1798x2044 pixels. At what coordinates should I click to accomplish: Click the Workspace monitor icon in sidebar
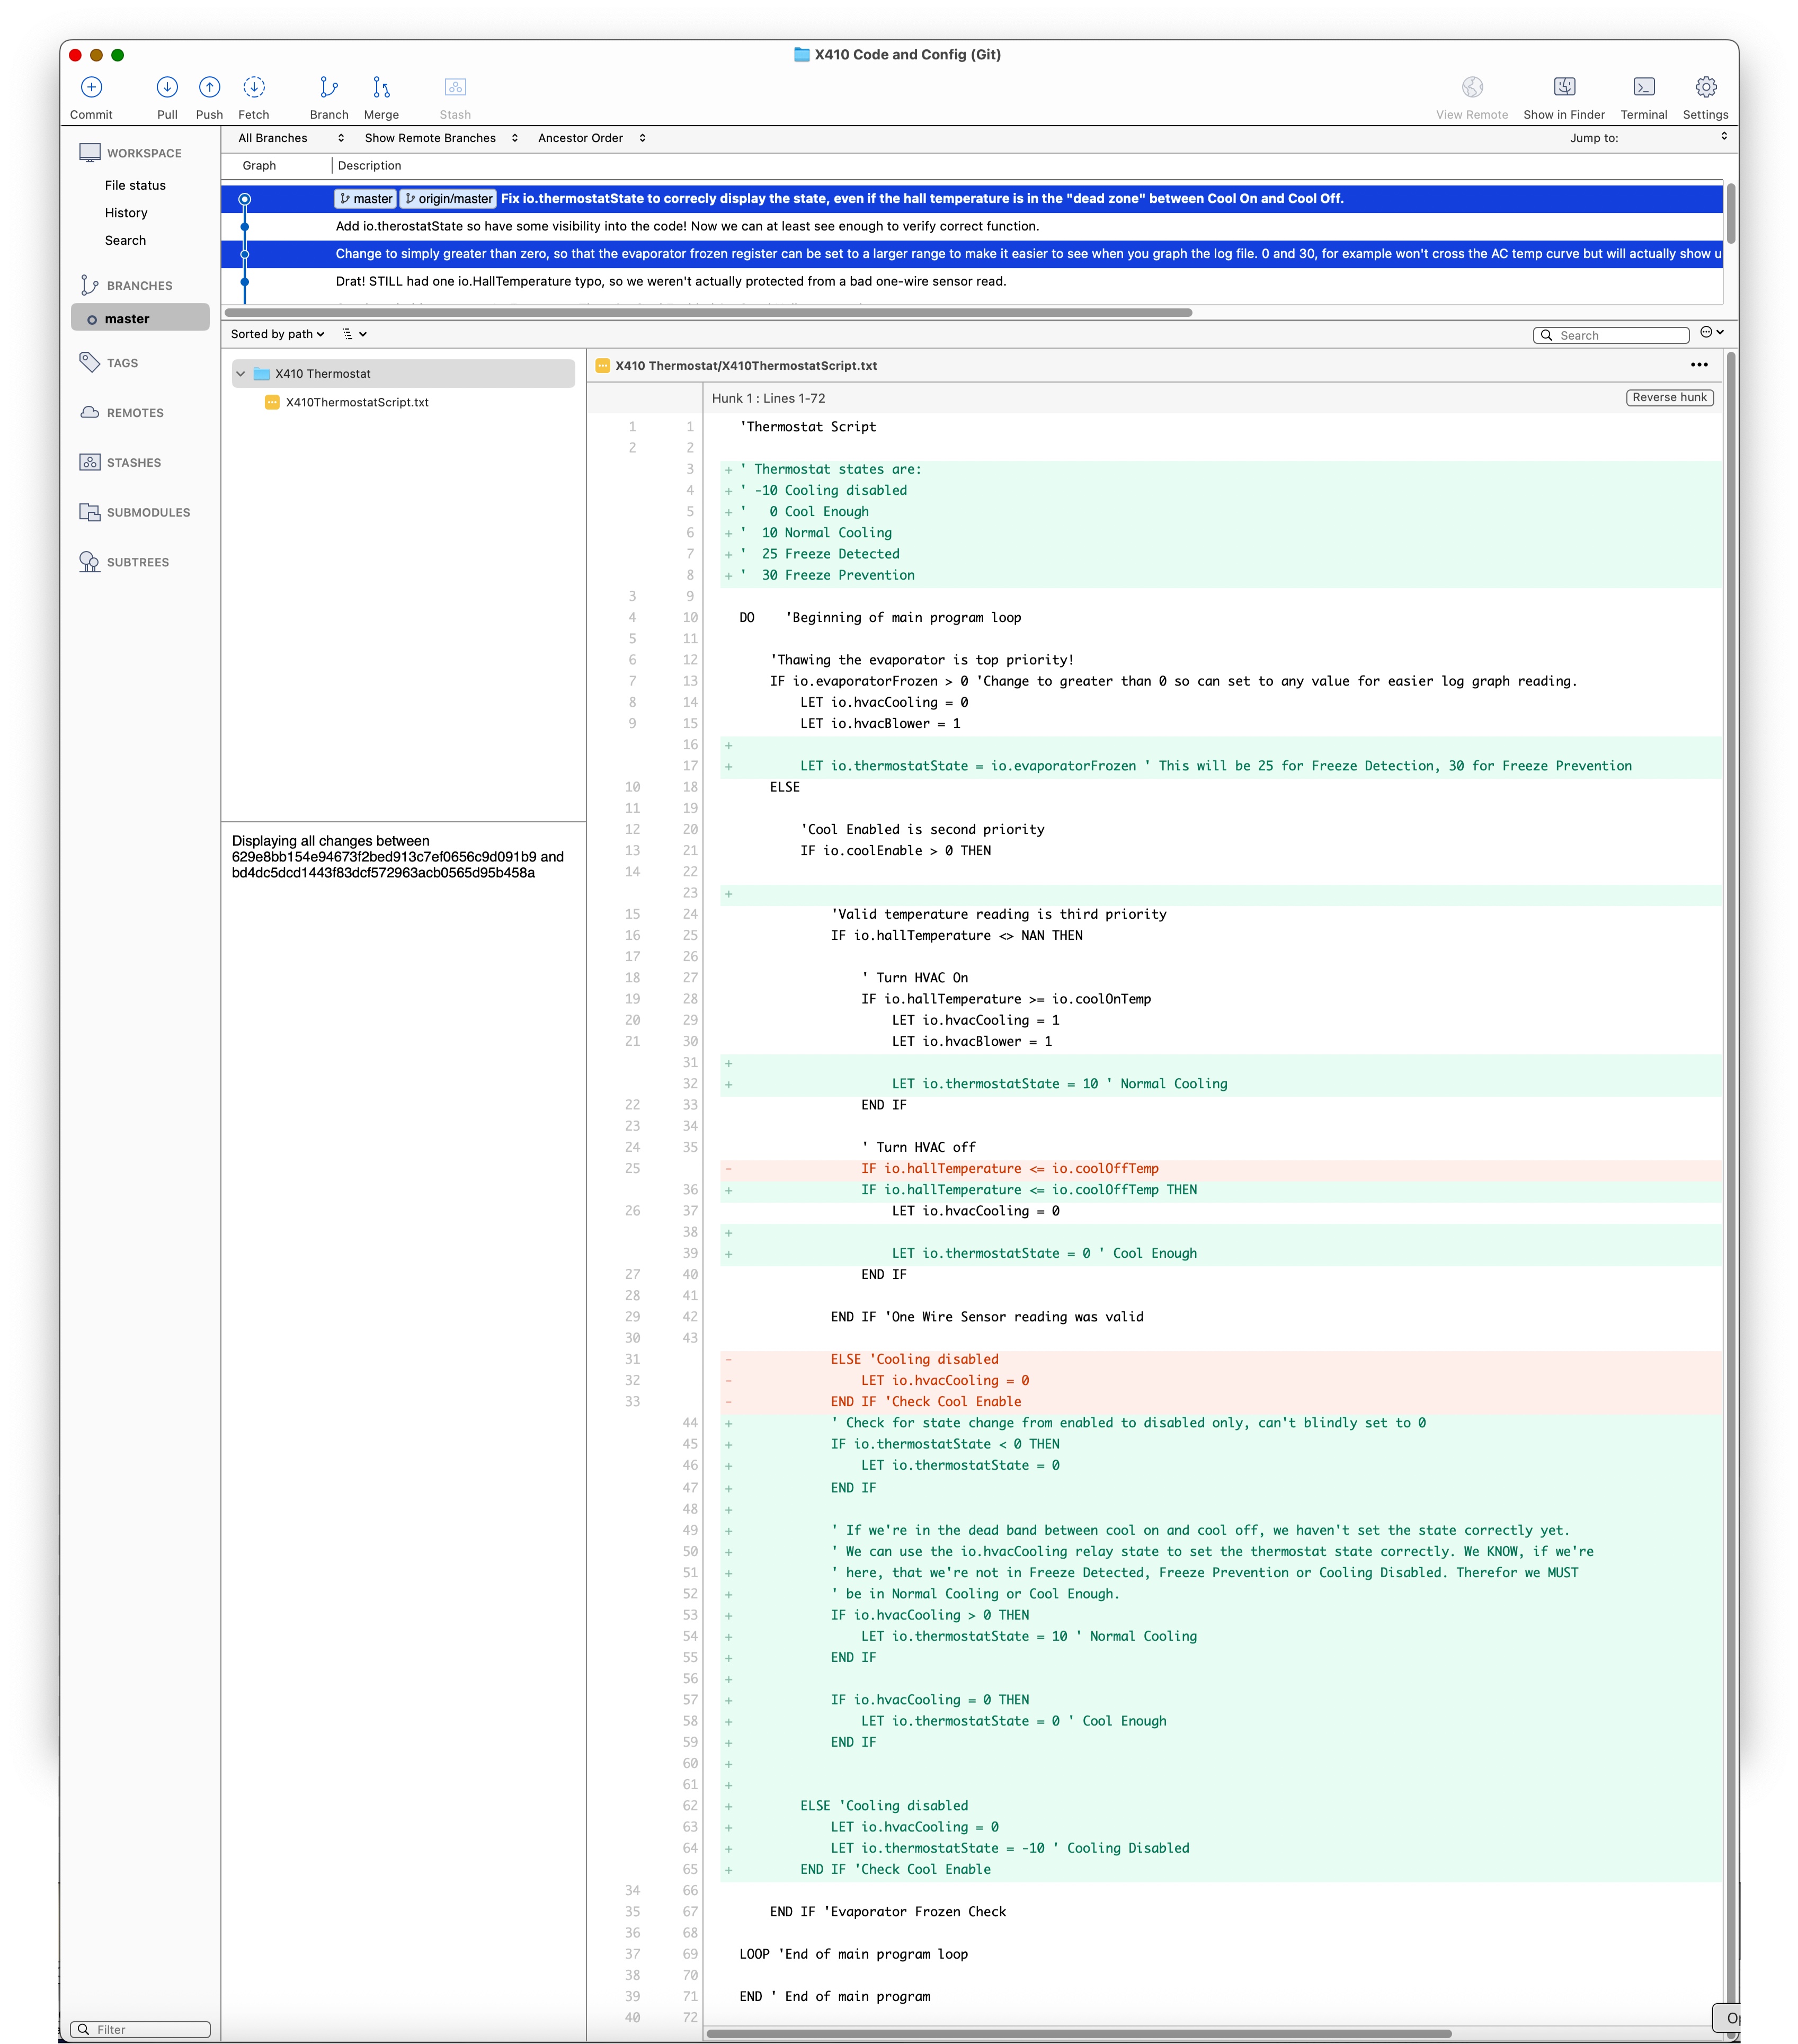click(x=90, y=153)
